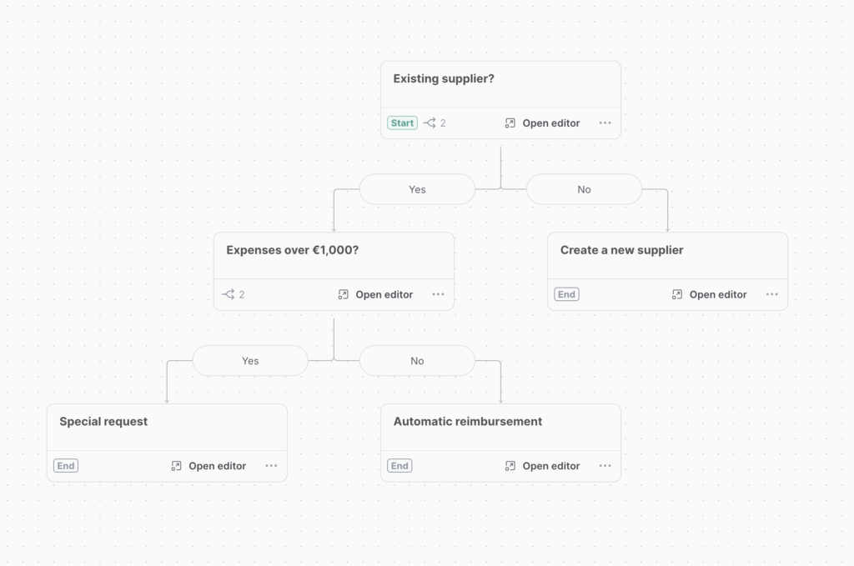The image size is (854, 566).
Task: Open three-dot menu on Expenses over €1,000 node
Action: click(439, 294)
